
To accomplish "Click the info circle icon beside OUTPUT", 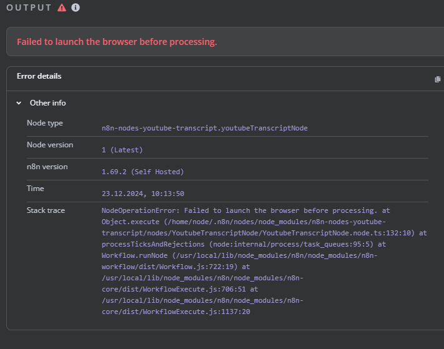I will 76,7.
